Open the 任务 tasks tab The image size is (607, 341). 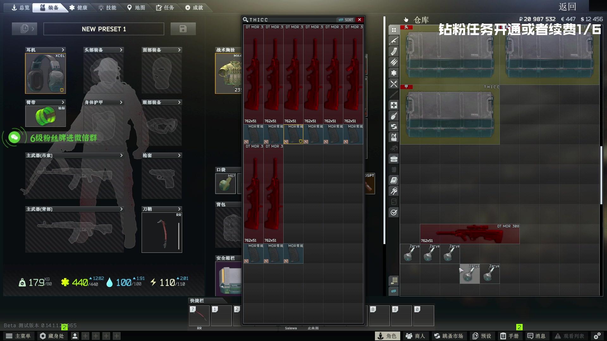click(x=165, y=8)
